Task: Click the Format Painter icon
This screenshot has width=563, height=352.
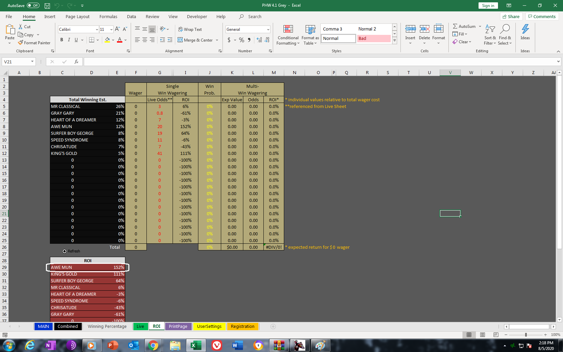Action: click(21, 43)
